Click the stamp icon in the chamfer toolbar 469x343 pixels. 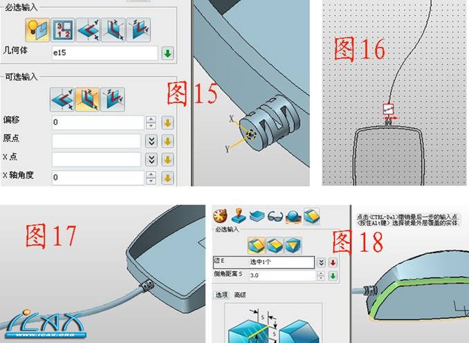click(239, 216)
